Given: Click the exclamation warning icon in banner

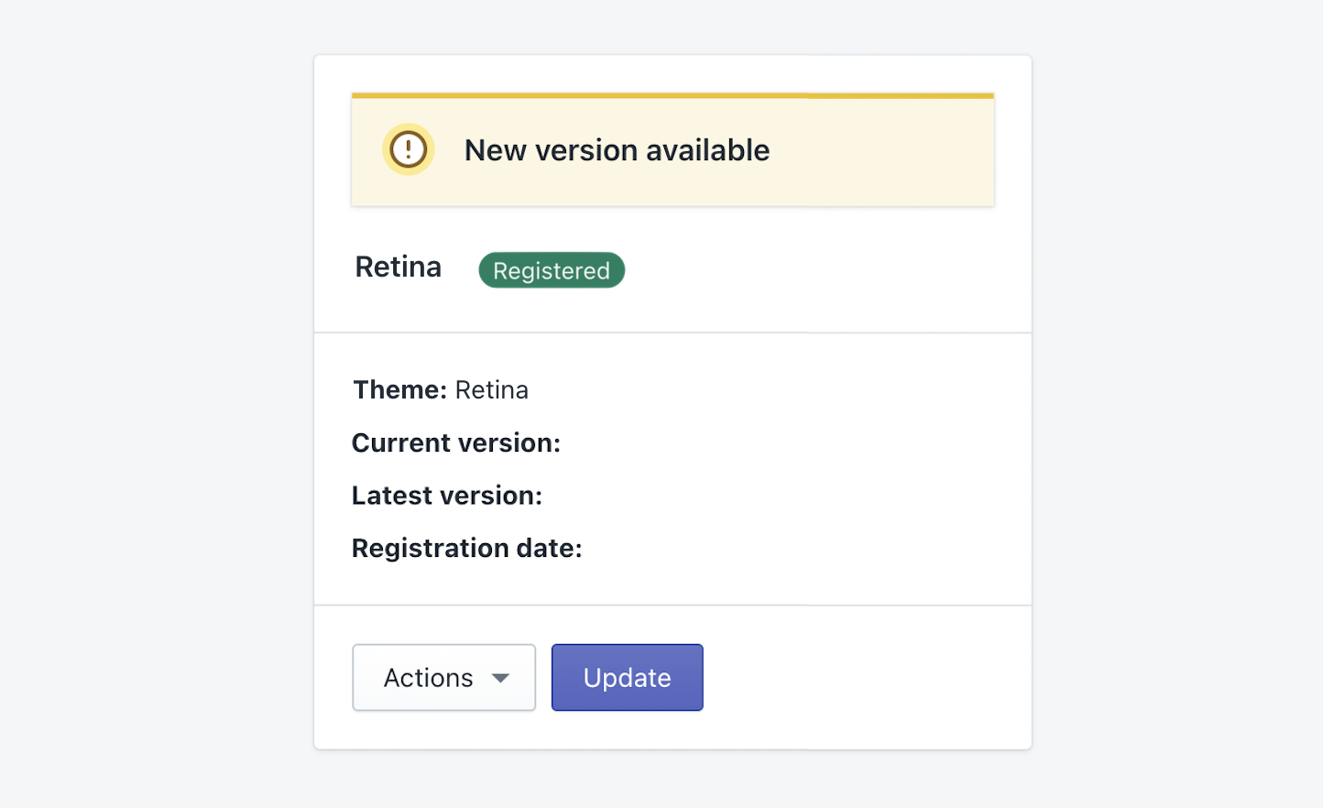Looking at the screenshot, I should [408, 149].
